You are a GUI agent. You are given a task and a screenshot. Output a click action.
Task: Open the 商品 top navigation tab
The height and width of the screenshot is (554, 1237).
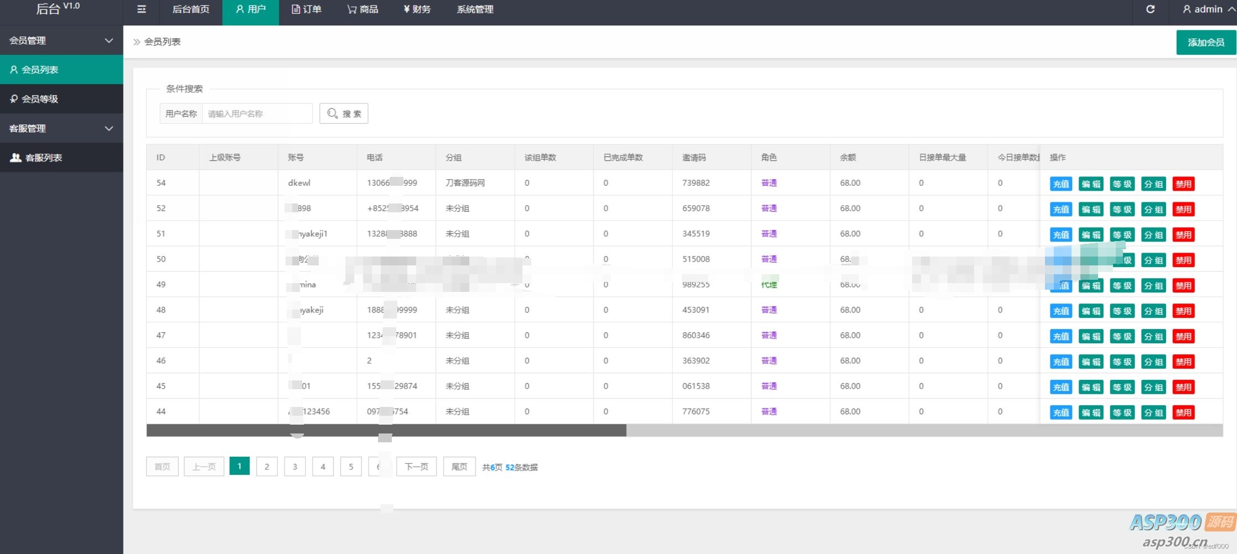(x=363, y=9)
